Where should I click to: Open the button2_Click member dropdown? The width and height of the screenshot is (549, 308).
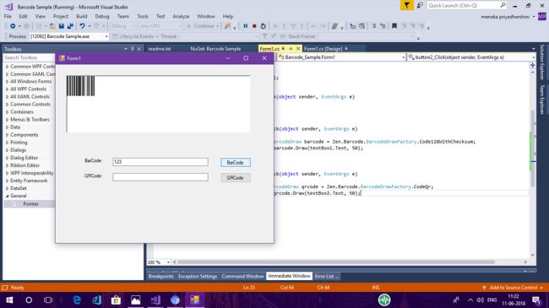(x=533, y=57)
